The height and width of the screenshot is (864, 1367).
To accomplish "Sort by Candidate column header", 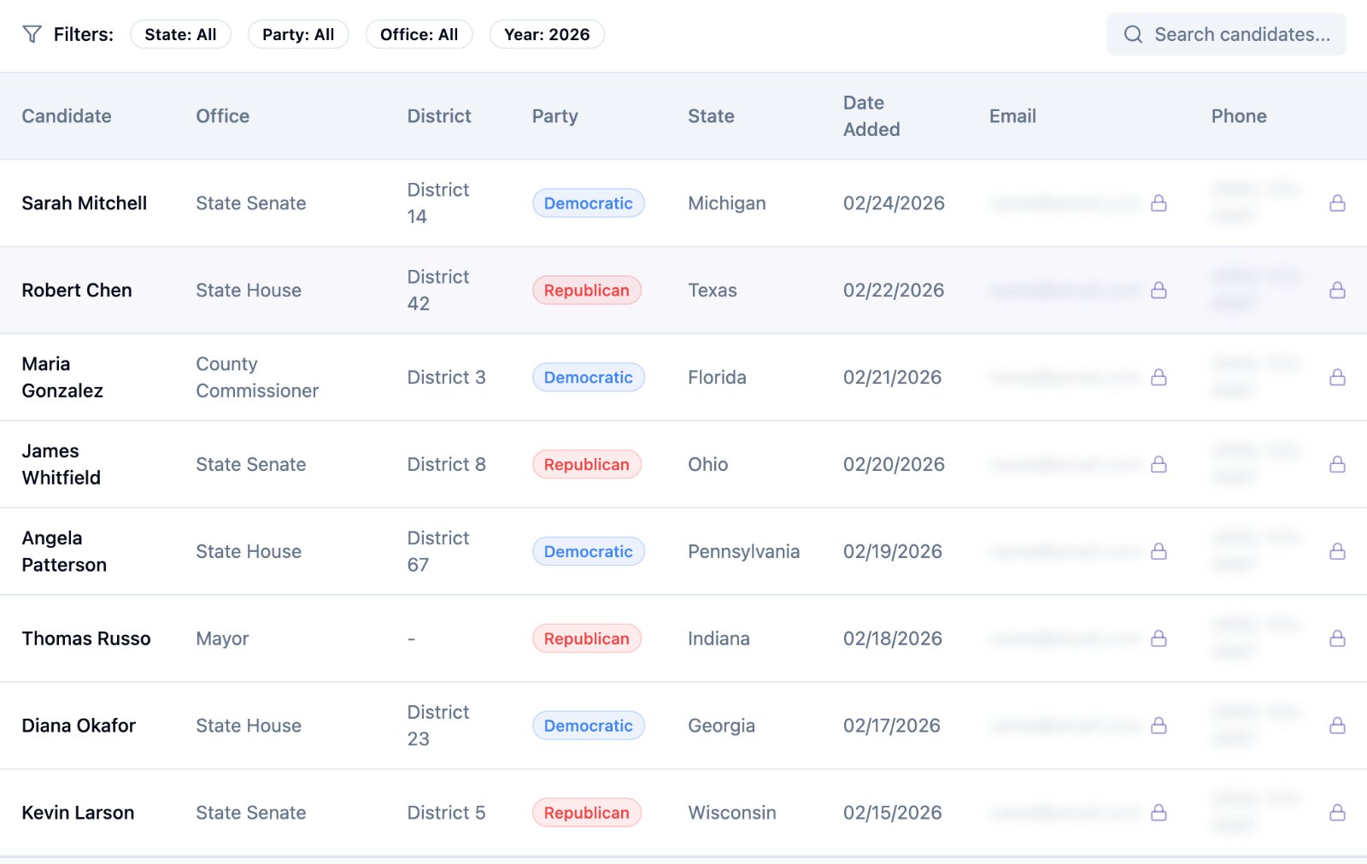I will (67, 116).
